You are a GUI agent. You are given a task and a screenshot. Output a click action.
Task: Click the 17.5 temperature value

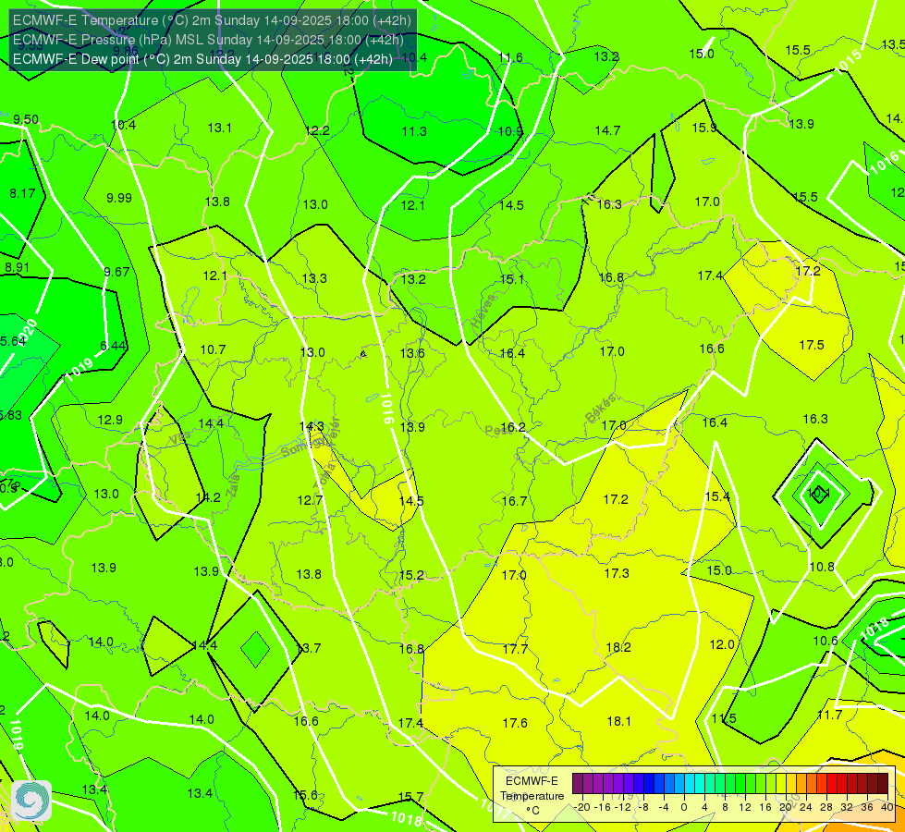click(x=812, y=345)
